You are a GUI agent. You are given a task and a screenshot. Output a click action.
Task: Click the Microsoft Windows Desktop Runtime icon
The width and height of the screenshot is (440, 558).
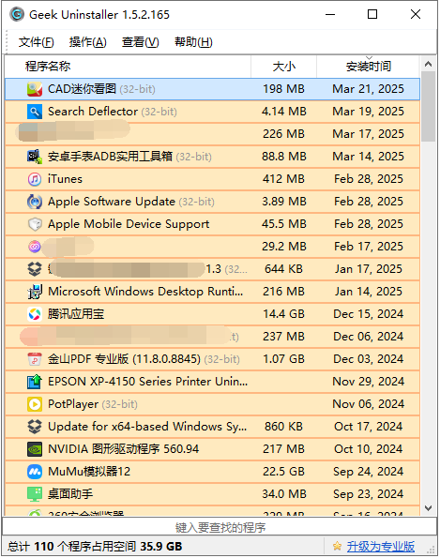click(x=35, y=292)
